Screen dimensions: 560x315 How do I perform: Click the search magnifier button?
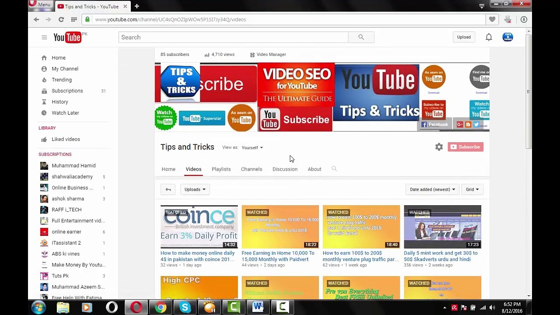pos(361,37)
